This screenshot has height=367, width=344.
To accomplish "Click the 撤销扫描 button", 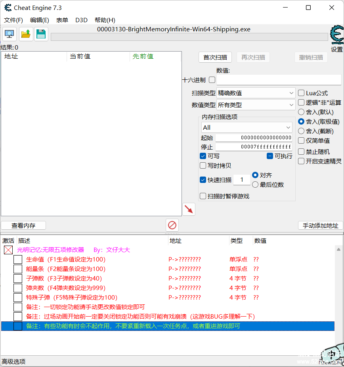I will 311,58.
